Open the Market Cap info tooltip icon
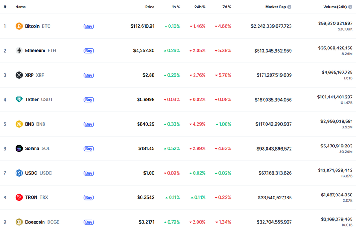Viewport: 356px width, 232px height. click(x=290, y=7)
